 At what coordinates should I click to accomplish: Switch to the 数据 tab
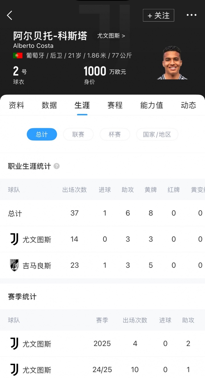49,105
